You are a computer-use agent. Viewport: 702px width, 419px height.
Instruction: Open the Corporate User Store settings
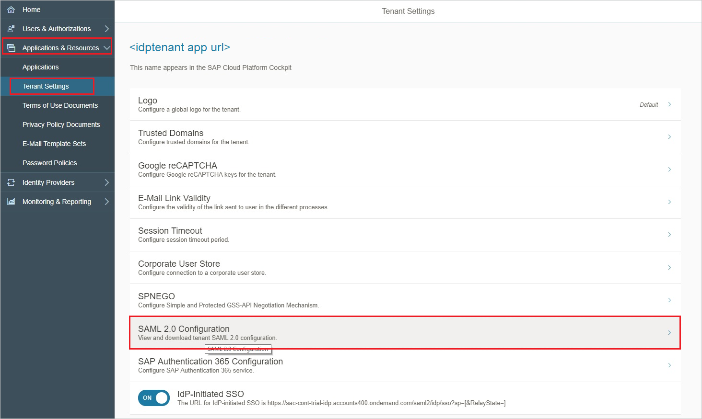pos(404,267)
